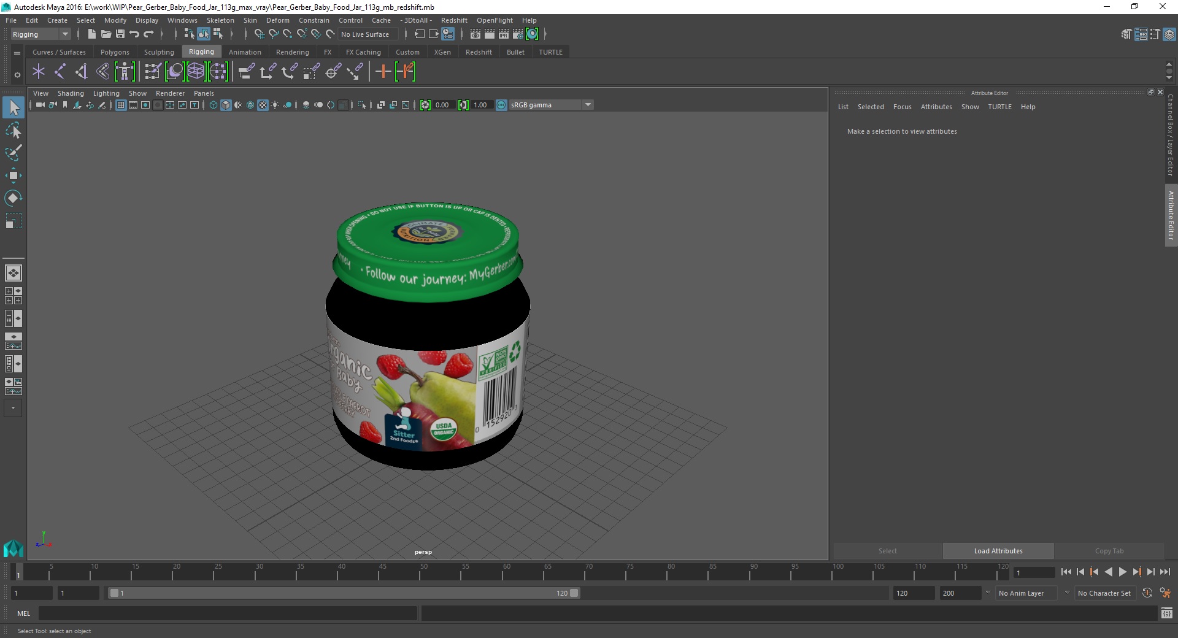Image resolution: width=1178 pixels, height=638 pixels.
Task: Open the Script Editor icon
Action: click(1167, 613)
